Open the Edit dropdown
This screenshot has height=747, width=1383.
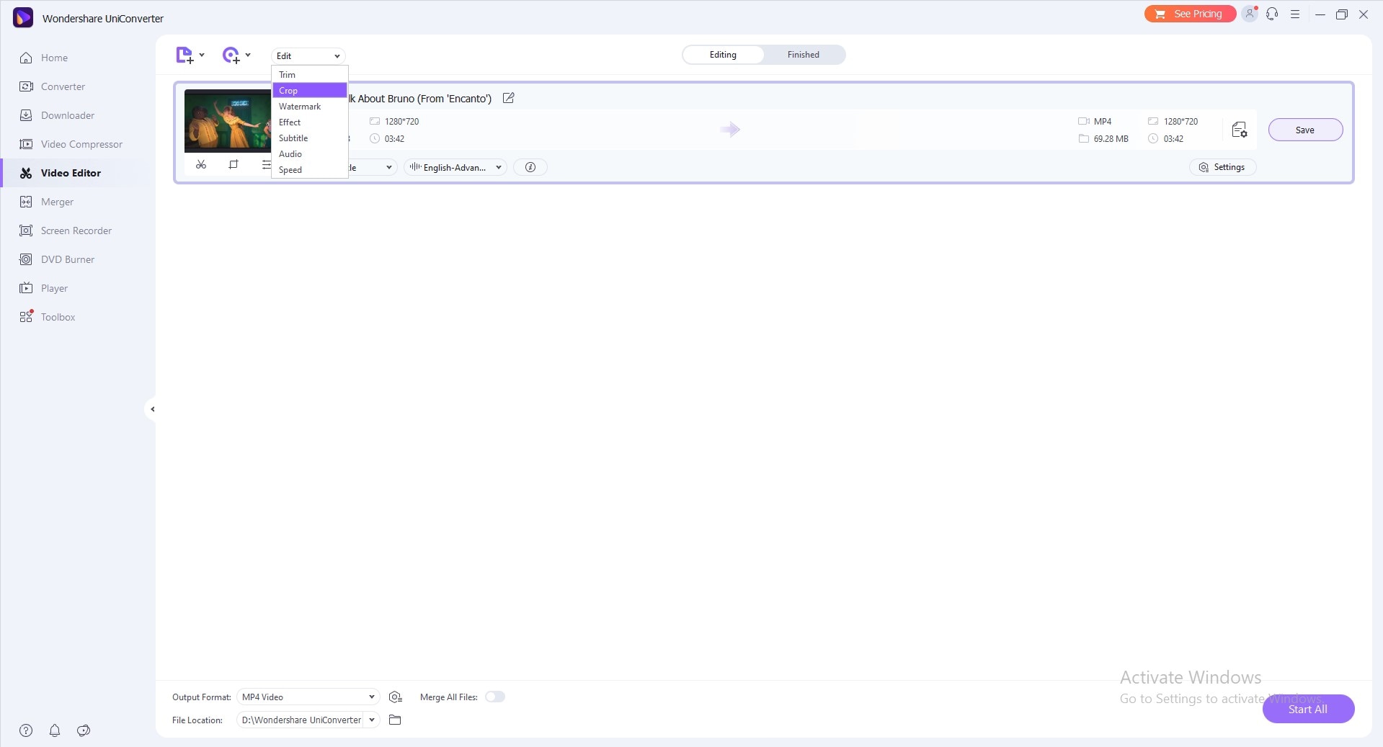point(308,55)
